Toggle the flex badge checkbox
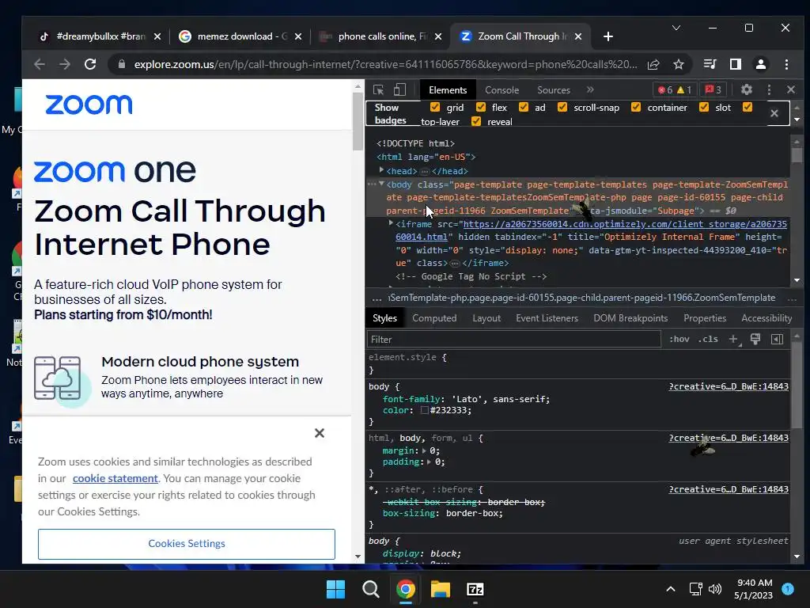The width and height of the screenshot is (810, 608). [x=481, y=107]
